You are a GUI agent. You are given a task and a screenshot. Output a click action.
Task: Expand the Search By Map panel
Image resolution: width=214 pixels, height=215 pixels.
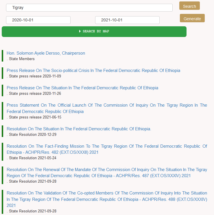point(94,32)
